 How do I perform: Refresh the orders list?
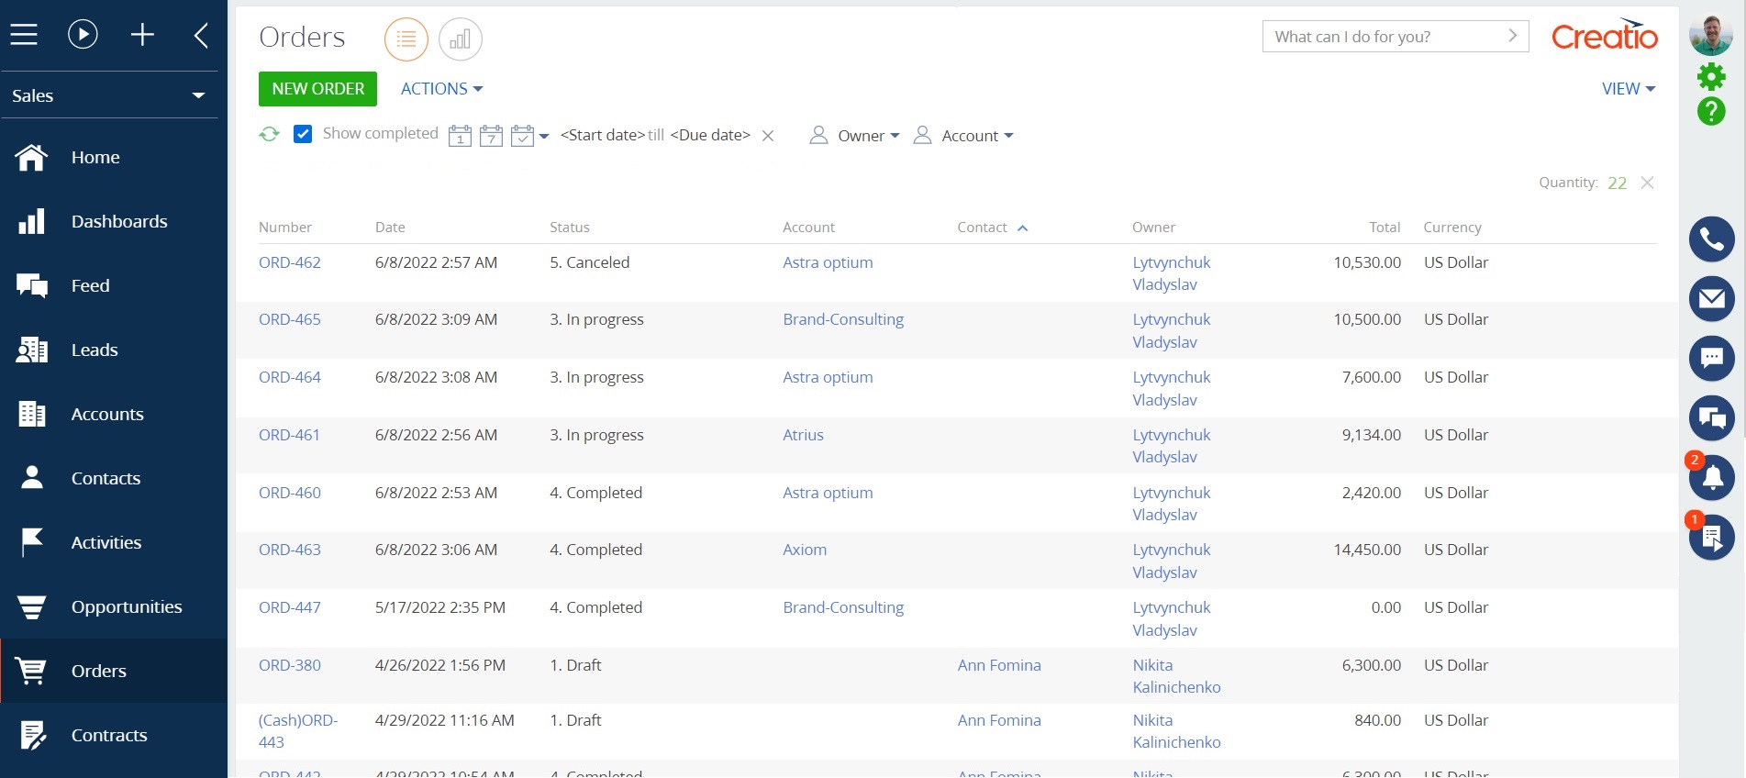269,135
